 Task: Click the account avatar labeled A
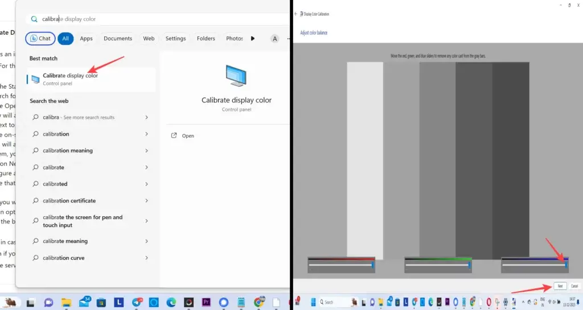(x=275, y=39)
